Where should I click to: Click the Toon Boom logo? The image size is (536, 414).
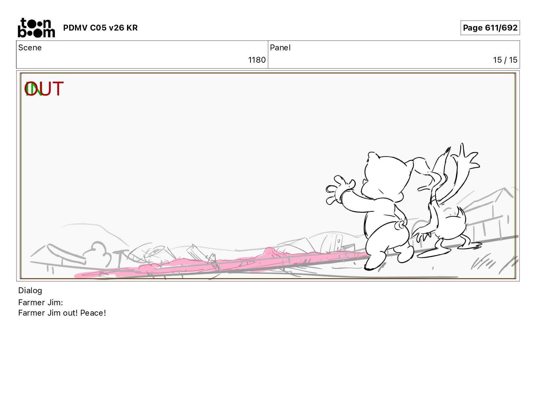(x=36, y=28)
